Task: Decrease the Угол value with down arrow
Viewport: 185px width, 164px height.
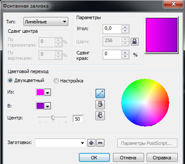Action: [x=125, y=31]
